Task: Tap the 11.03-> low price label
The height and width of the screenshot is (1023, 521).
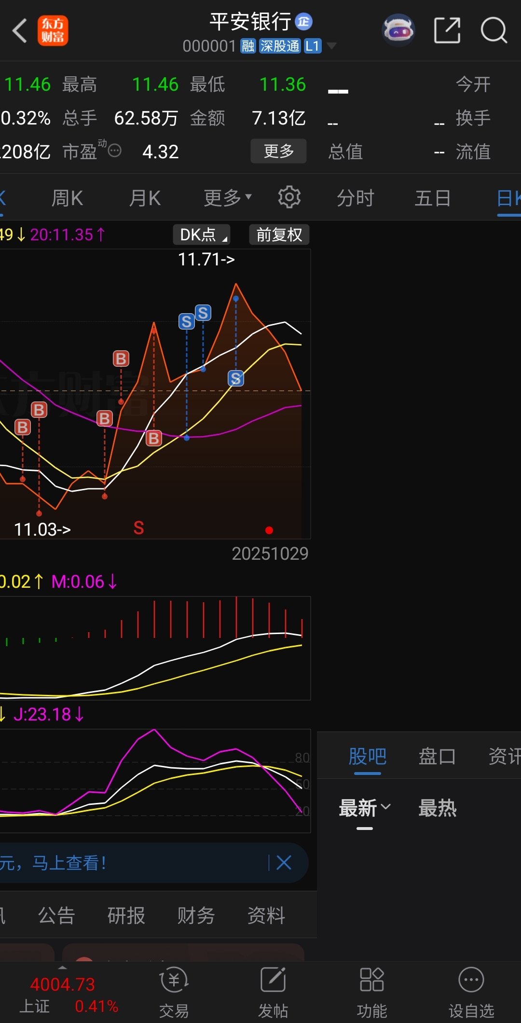Action: (x=42, y=529)
